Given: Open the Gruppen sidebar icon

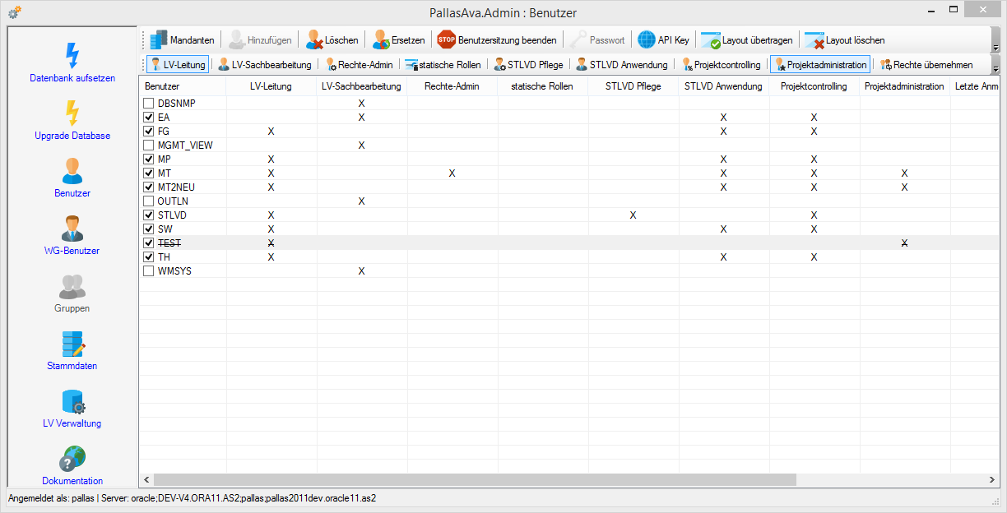Looking at the screenshot, I should [x=72, y=285].
